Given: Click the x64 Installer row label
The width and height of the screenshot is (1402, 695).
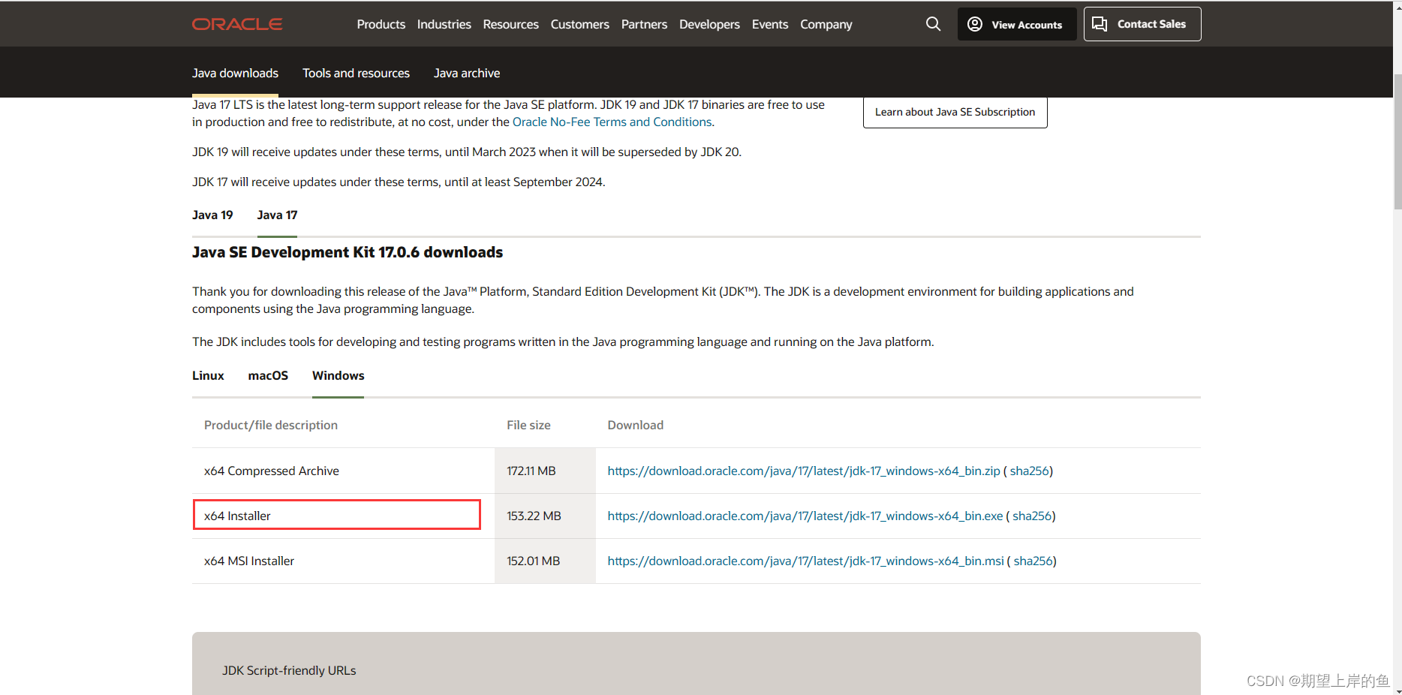Looking at the screenshot, I should (x=237, y=516).
